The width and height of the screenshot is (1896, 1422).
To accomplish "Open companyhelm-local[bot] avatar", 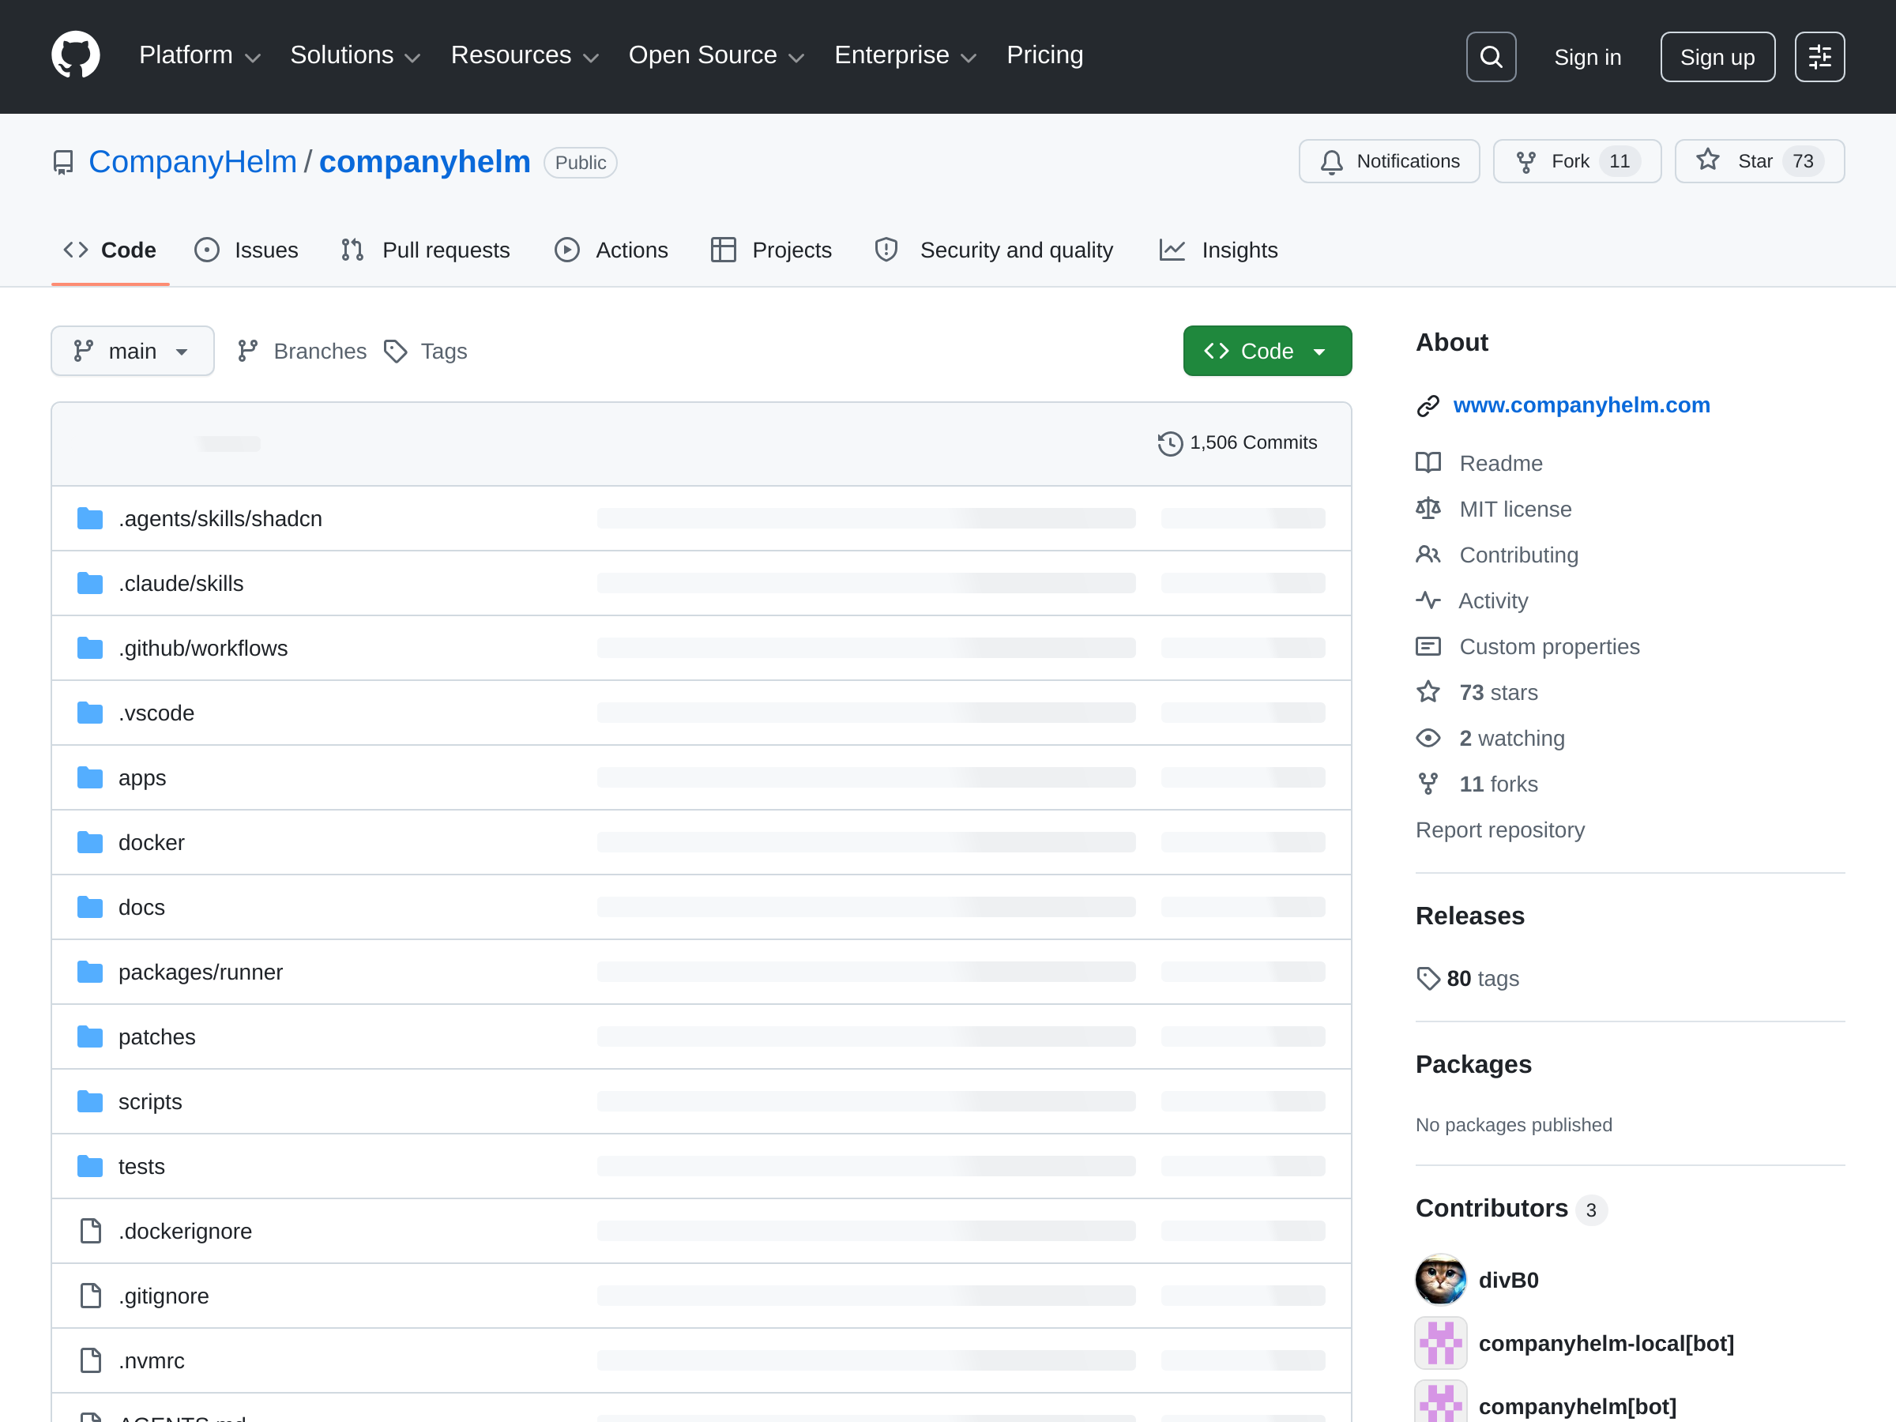I will 1440,1343.
